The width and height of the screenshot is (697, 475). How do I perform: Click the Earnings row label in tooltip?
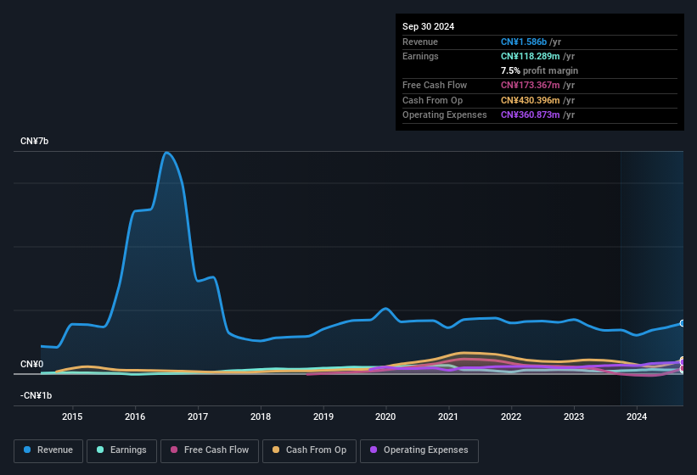pyautogui.click(x=420, y=56)
